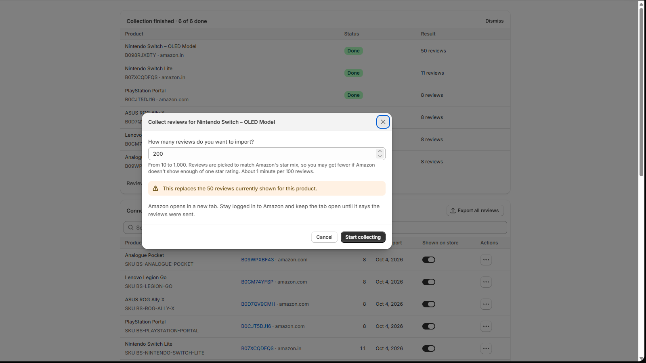This screenshot has height=363, width=646.
Task: Toggle Shown on store for Lenovo Legion Go
Action: pos(429,282)
